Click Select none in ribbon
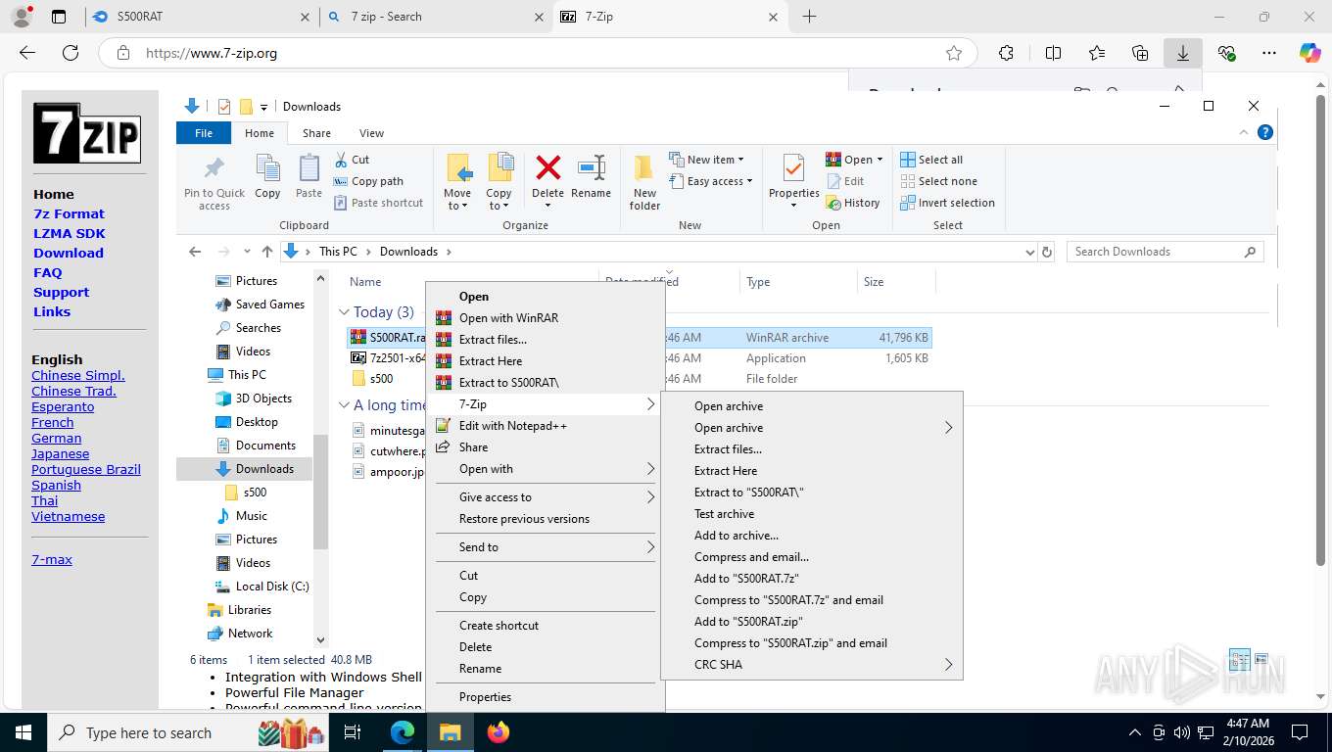1332x752 pixels. tap(938, 181)
